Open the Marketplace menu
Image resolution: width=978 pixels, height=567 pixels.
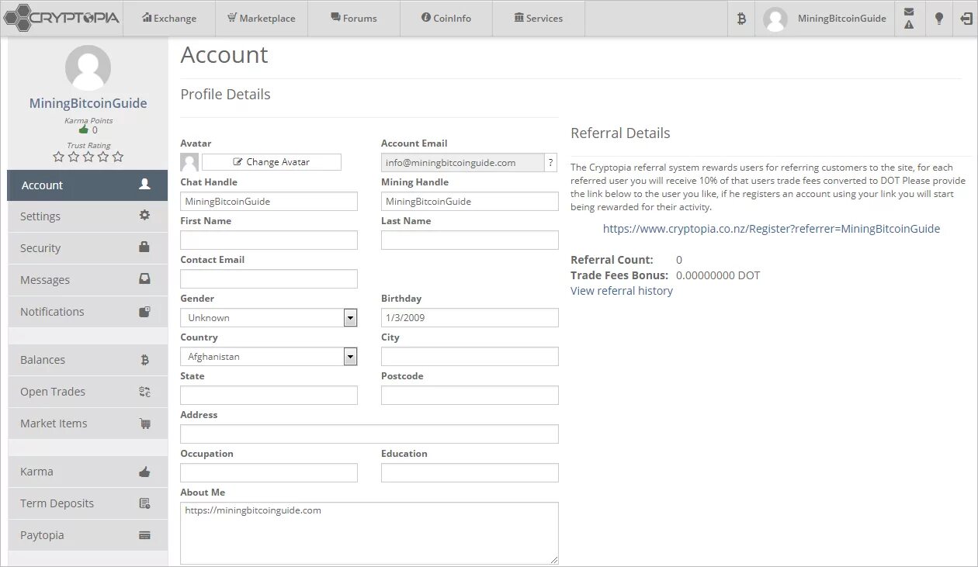point(262,19)
